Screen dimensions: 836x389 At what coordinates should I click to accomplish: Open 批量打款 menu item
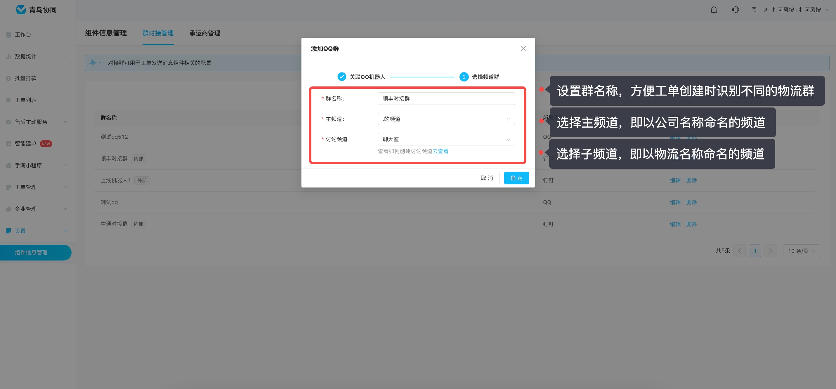click(26, 78)
